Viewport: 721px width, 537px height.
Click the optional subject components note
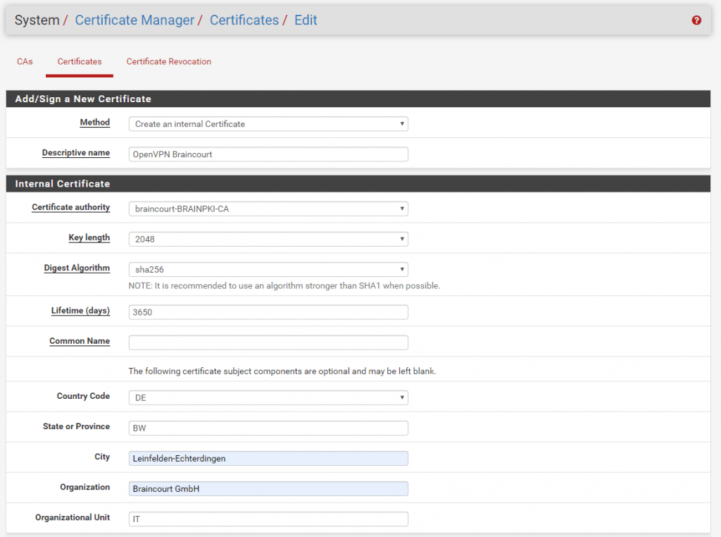tap(282, 371)
